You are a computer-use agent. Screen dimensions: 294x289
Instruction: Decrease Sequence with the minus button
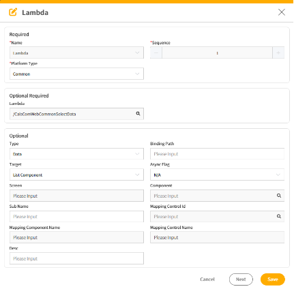point(156,52)
